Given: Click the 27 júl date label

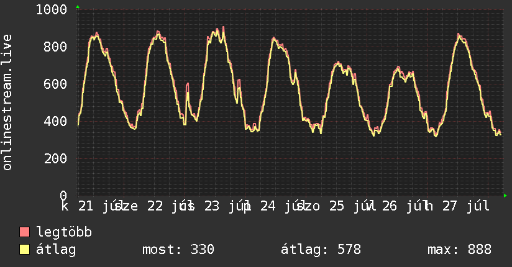Looking at the screenshot, I should tap(466, 206).
